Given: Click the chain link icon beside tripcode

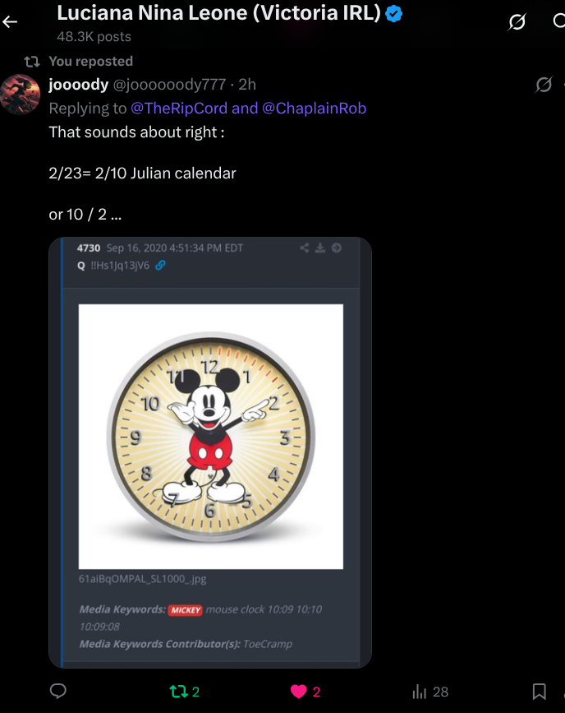Looking at the screenshot, I should point(160,265).
